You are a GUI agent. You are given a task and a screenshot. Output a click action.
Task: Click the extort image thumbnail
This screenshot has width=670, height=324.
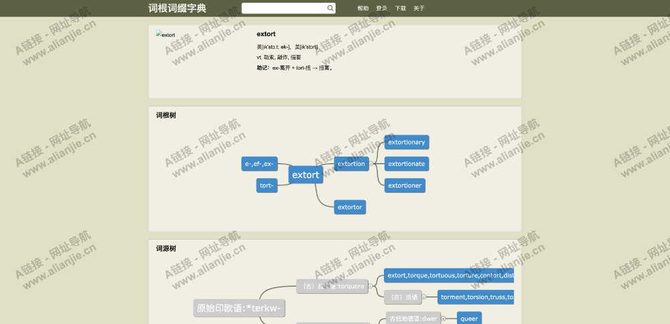(x=165, y=35)
